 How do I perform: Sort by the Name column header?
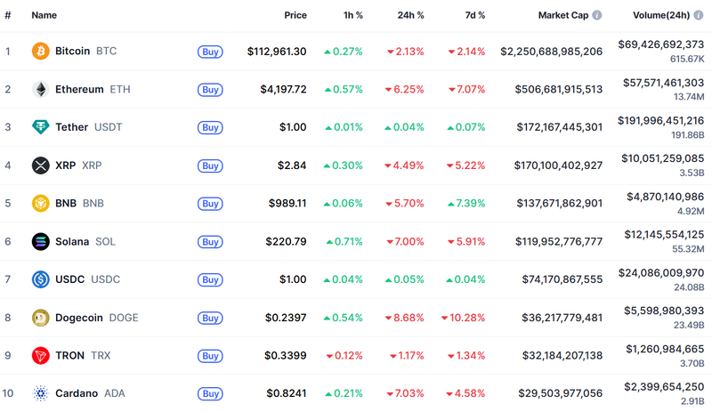44,16
